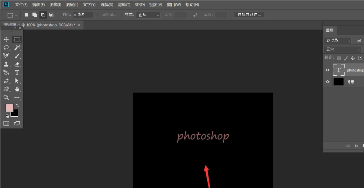Collapse the toolbox with double arrows
The height and width of the screenshot is (188, 364).
[x=15, y=28]
